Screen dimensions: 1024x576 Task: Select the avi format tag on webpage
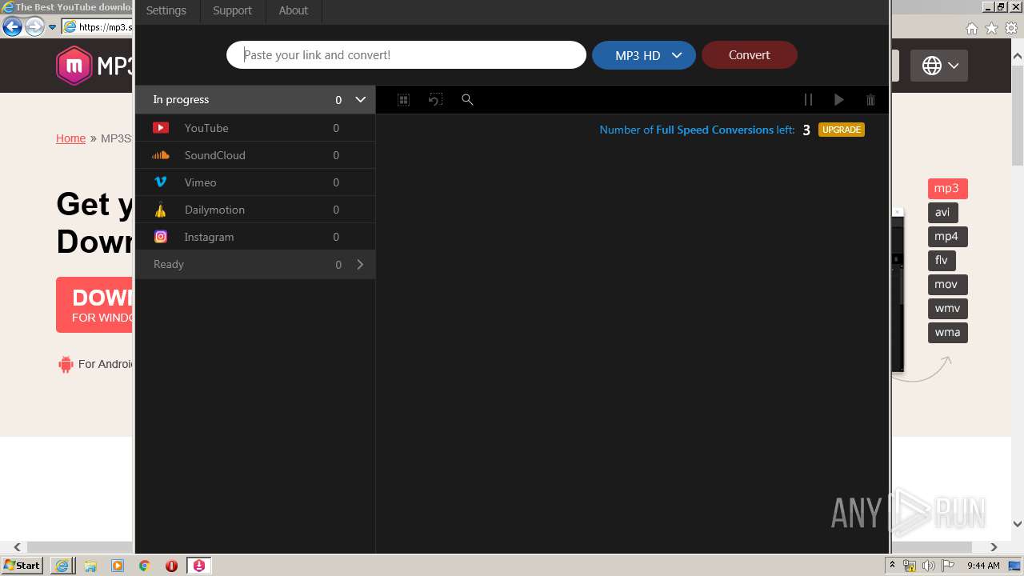point(942,213)
